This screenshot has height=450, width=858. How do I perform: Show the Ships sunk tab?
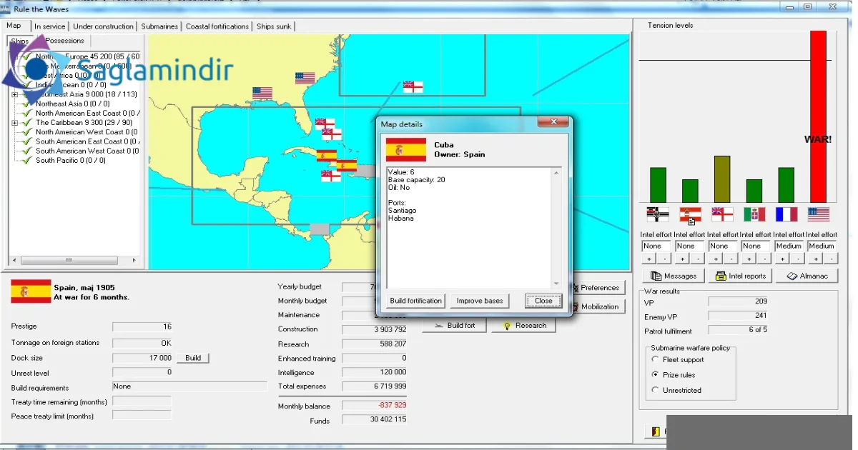pyautogui.click(x=274, y=26)
